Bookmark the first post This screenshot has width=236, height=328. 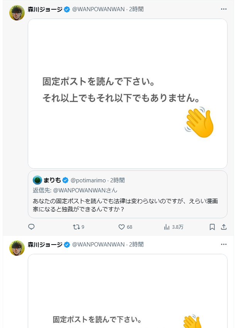click(x=212, y=227)
